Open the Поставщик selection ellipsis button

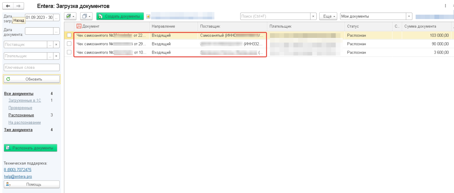coord(50,45)
